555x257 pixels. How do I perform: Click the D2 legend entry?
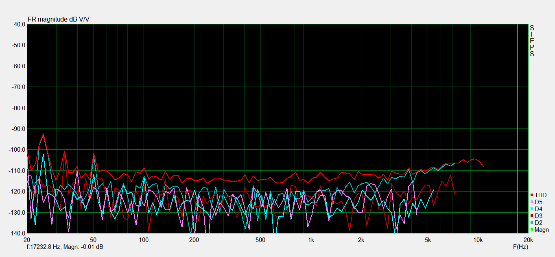pyautogui.click(x=537, y=222)
